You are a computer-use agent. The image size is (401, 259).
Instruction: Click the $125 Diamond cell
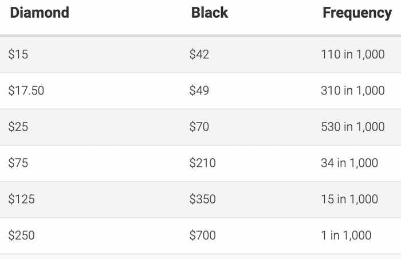coord(22,199)
